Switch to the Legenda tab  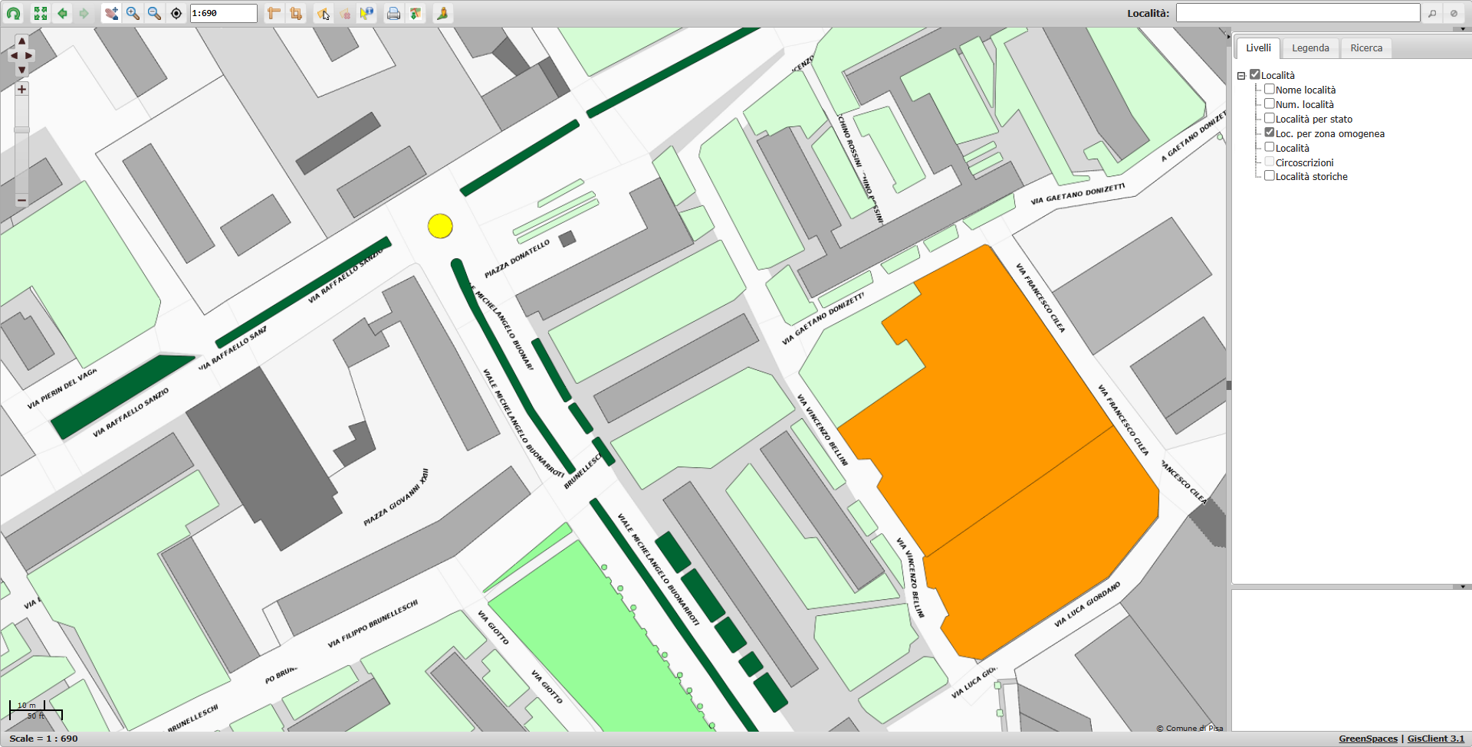(x=1310, y=48)
